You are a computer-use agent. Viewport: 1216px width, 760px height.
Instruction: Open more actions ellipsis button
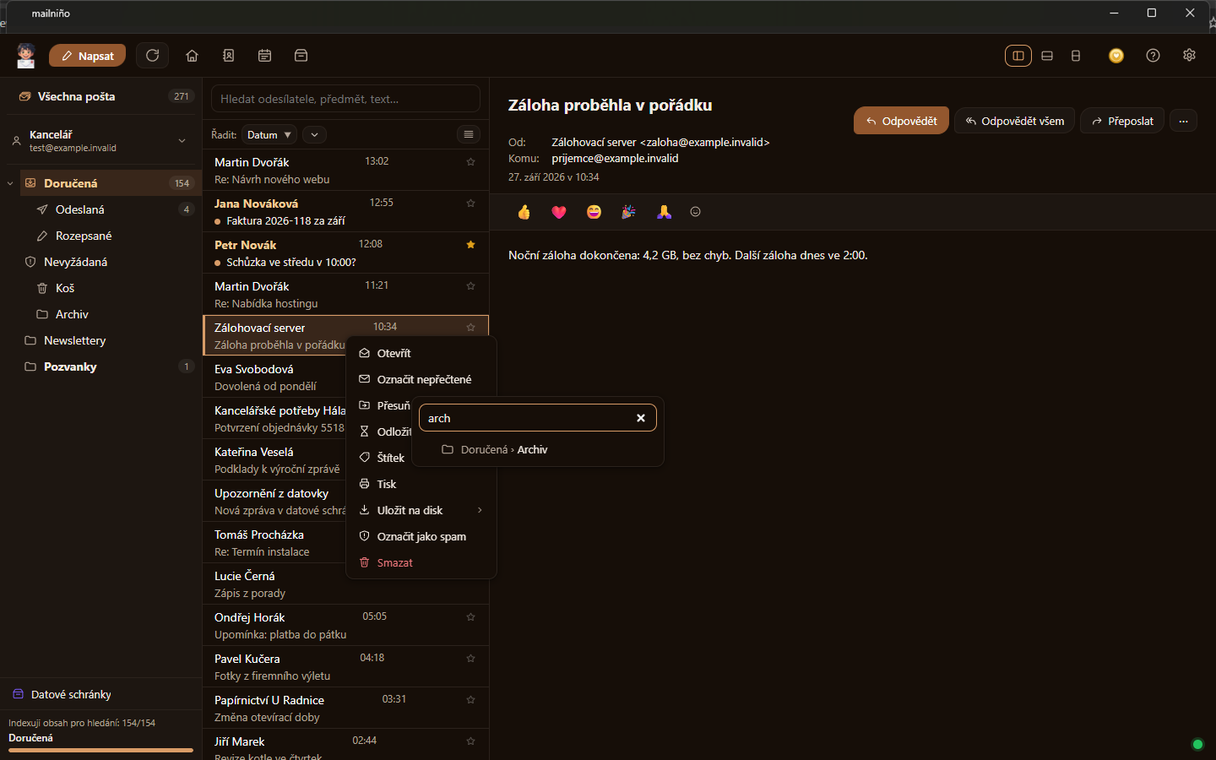pyautogui.click(x=1183, y=121)
